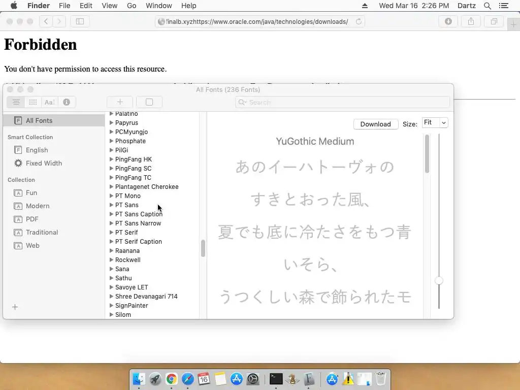Expand the Phosphate font family
The width and height of the screenshot is (520, 390).
pyautogui.click(x=111, y=141)
